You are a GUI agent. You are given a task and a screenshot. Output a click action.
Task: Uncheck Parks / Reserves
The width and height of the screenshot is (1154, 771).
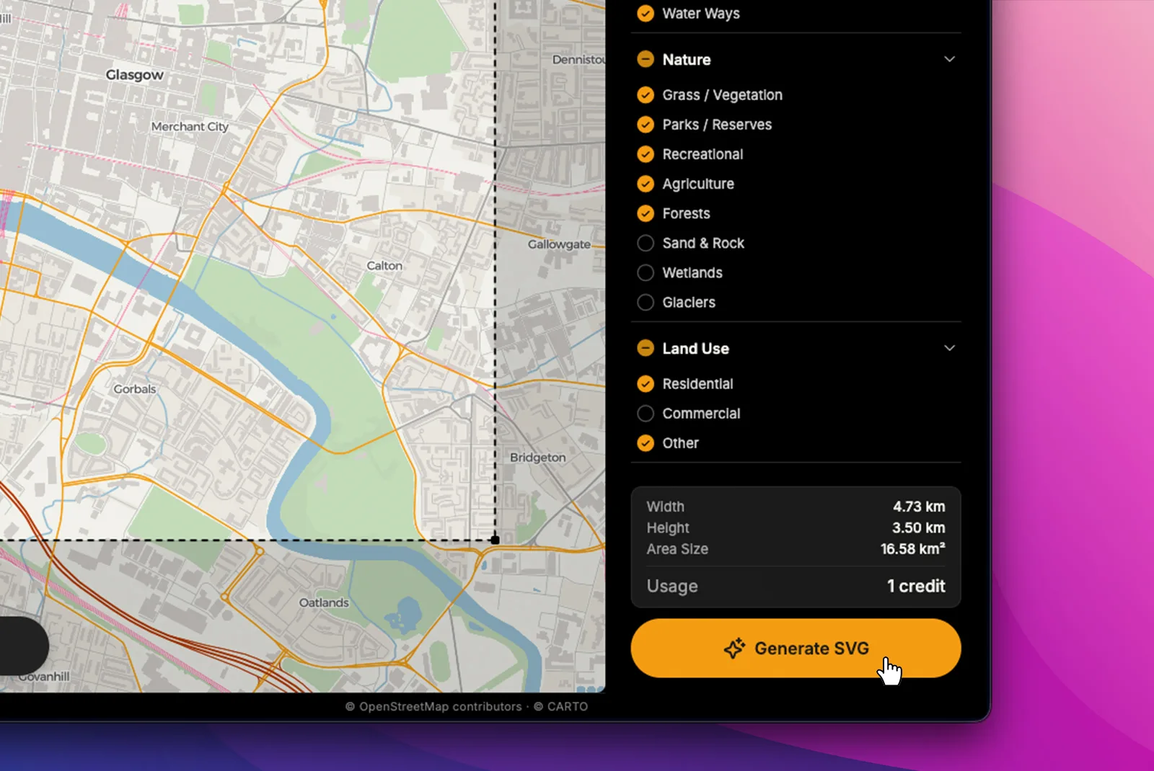point(646,125)
